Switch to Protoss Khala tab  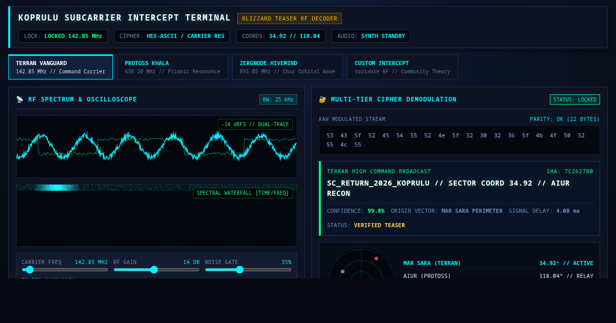[x=172, y=67]
